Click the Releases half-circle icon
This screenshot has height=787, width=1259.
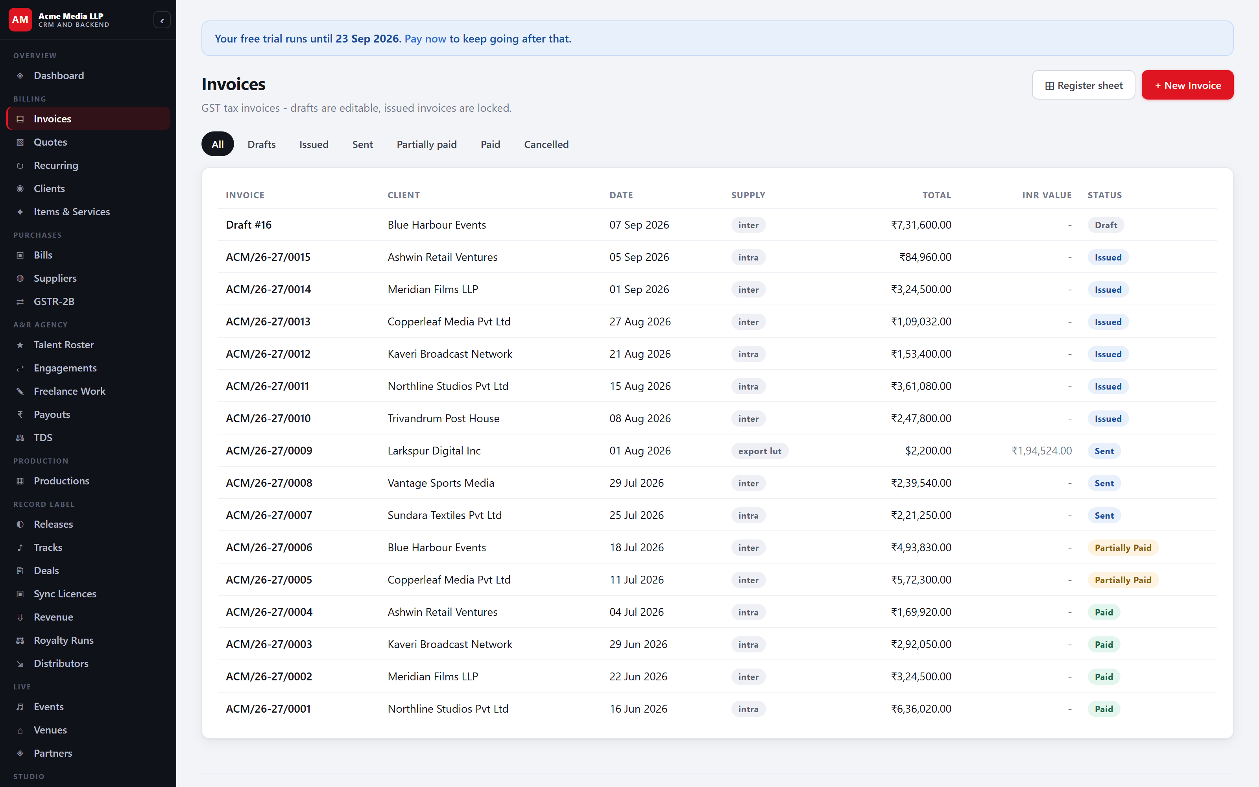tap(20, 525)
